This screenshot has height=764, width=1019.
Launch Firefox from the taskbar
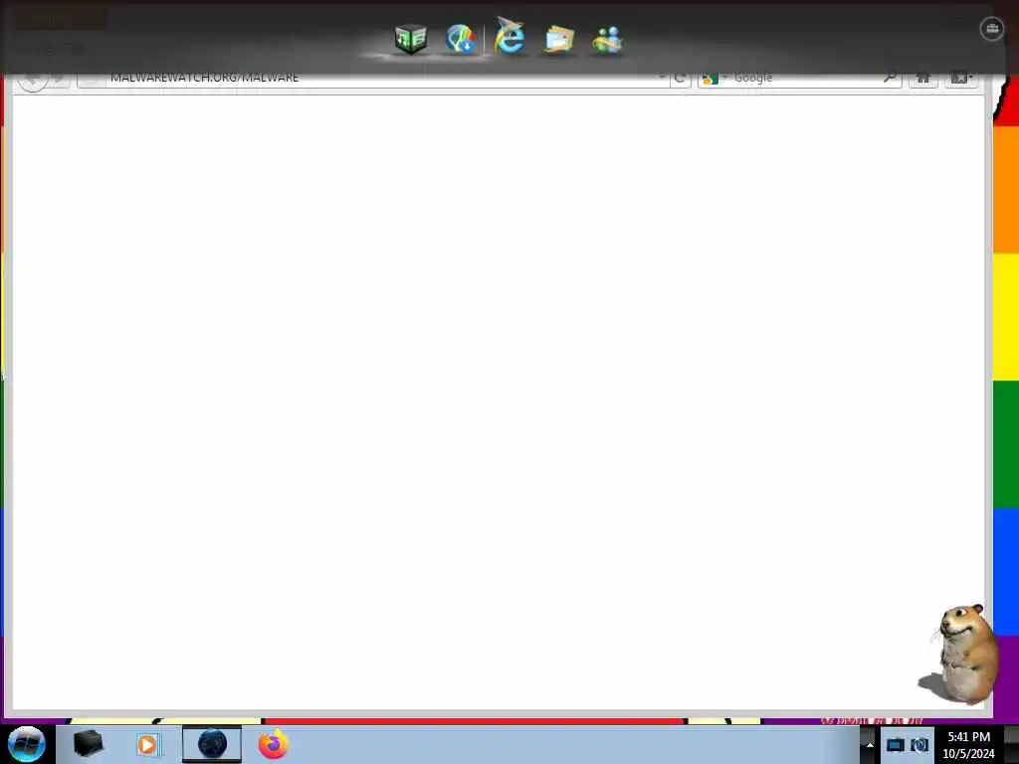click(x=274, y=744)
